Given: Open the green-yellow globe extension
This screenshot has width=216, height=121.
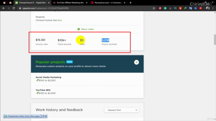Looking at the screenshot, I should pyautogui.click(x=185, y=8).
